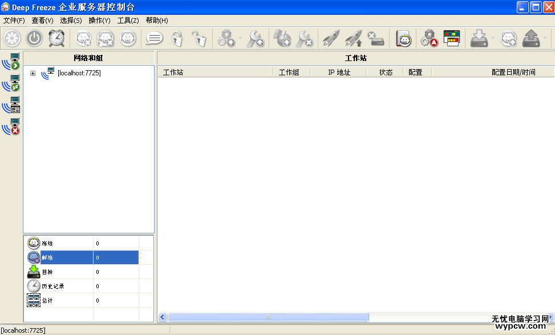This screenshot has height=335, width=555.
Task: Click the gears with red A badge icon
Action: click(x=430, y=38)
